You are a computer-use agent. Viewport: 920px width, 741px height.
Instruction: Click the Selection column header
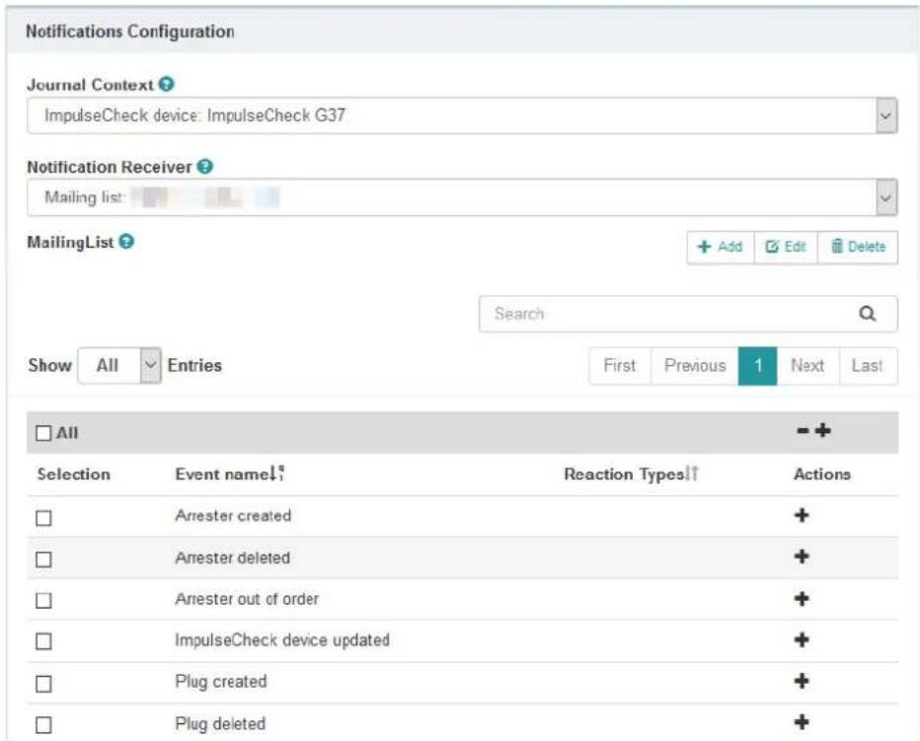(73, 474)
